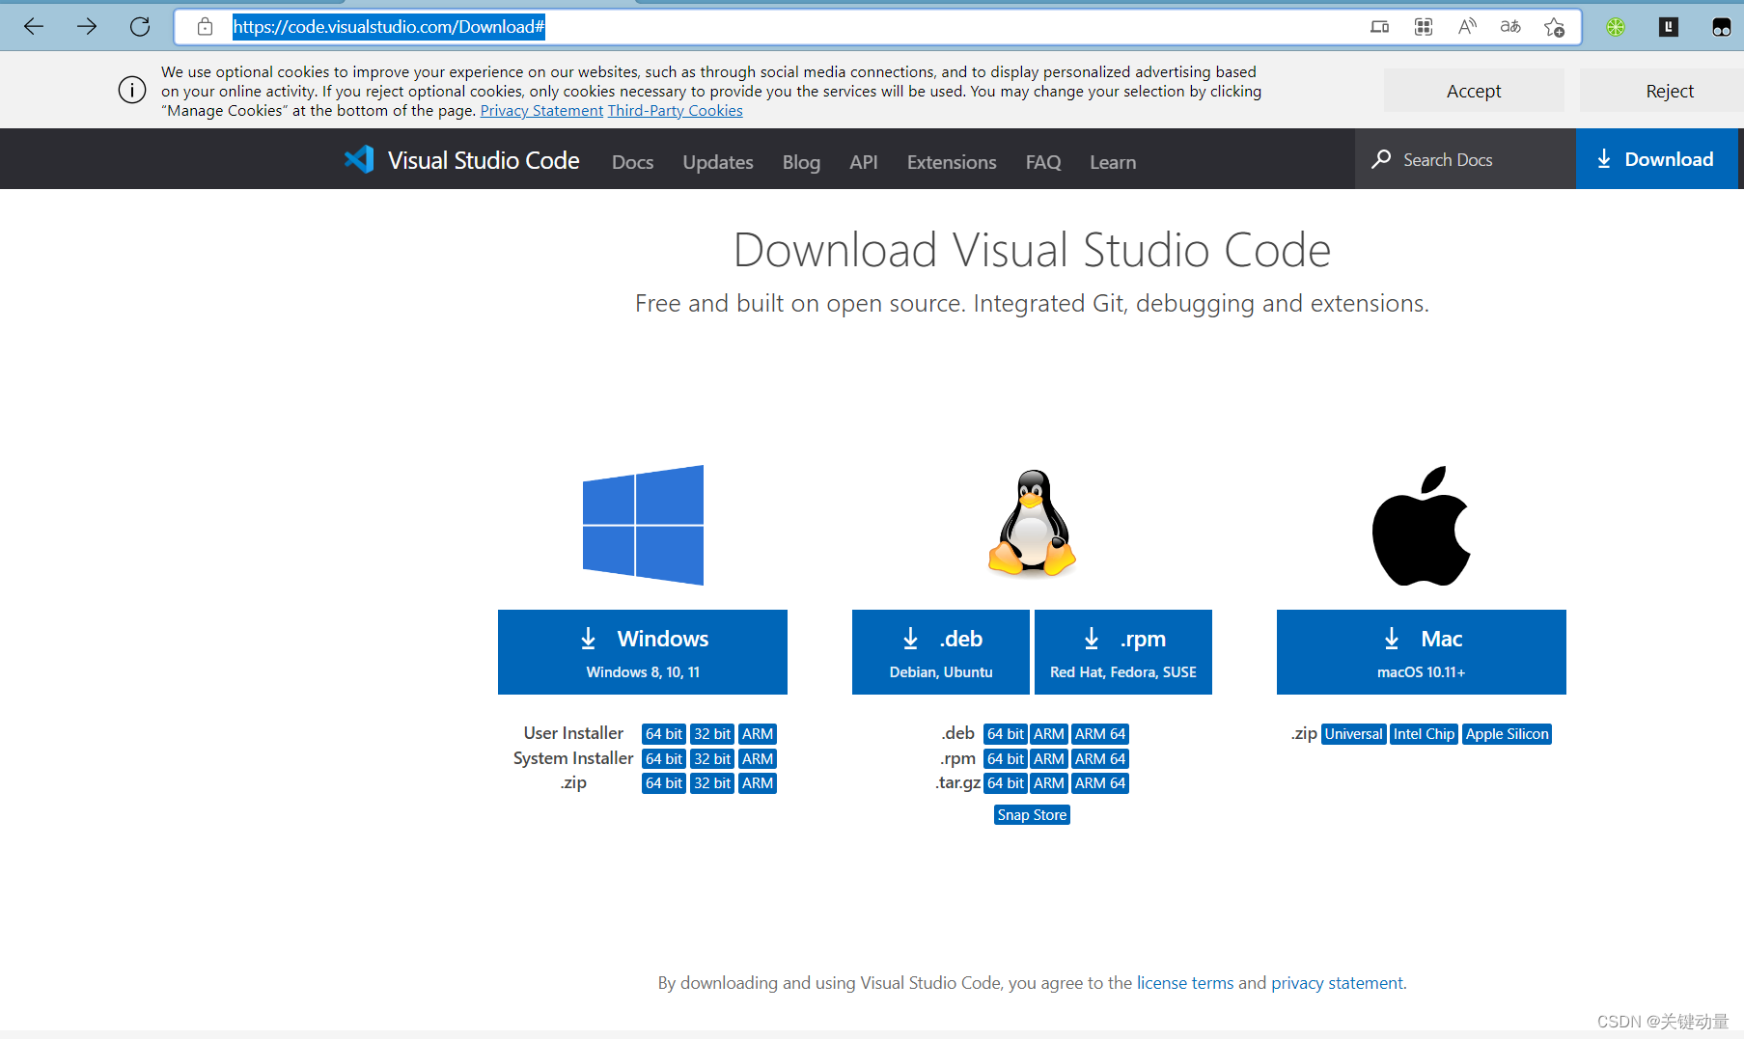The height and width of the screenshot is (1039, 1744).
Task: Go to the Updates page
Action: (718, 162)
